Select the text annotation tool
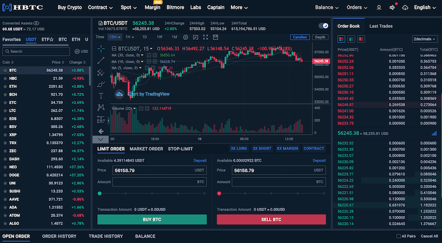This screenshot has height=243, width=442. point(101,96)
